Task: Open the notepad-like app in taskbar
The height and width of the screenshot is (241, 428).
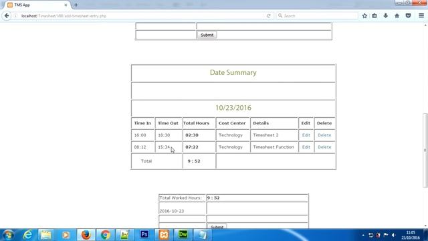Action: 203,235
